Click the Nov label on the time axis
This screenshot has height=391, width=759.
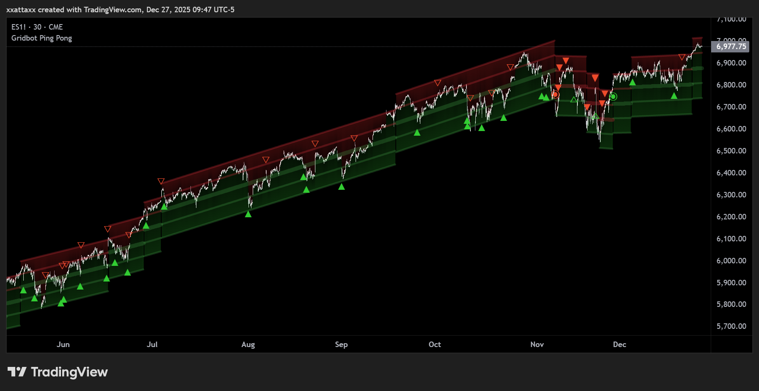(x=537, y=345)
